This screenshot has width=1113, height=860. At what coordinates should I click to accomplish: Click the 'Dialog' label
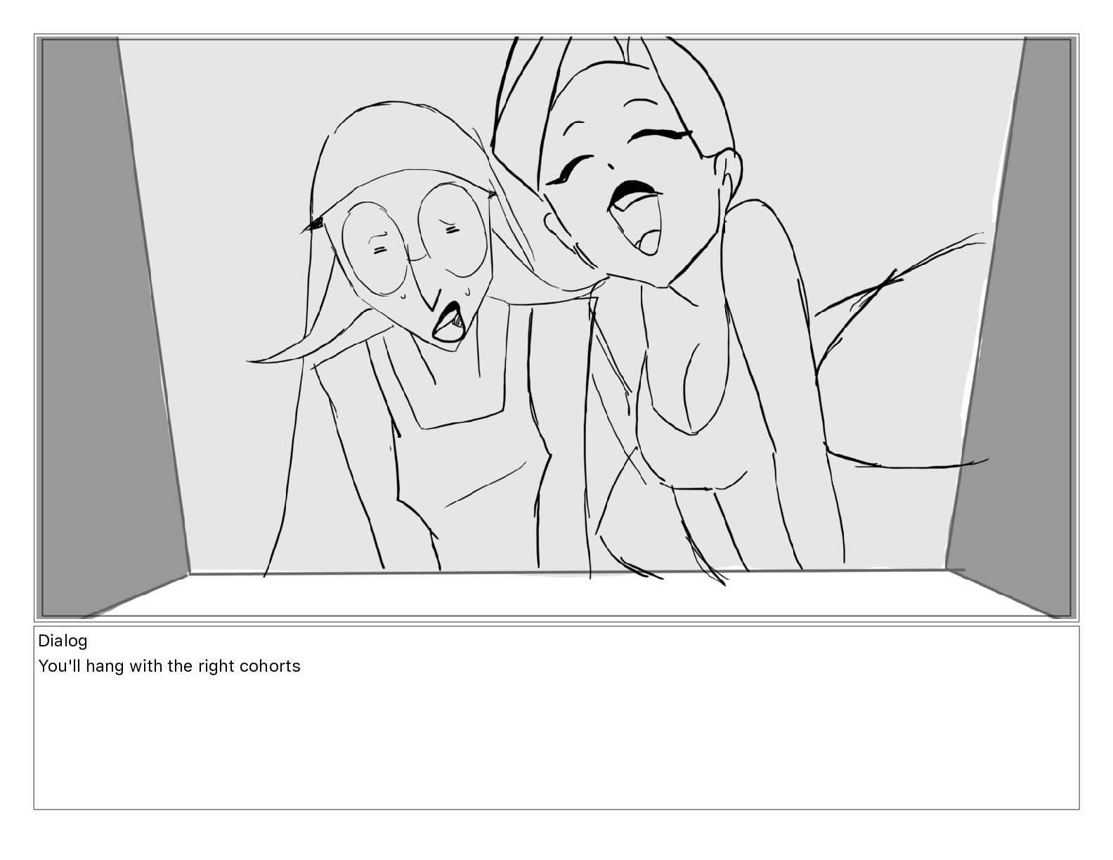pyautogui.click(x=63, y=641)
